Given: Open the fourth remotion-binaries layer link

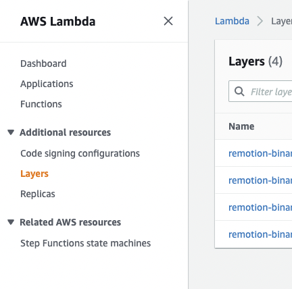Looking at the screenshot, I should point(260,234).
